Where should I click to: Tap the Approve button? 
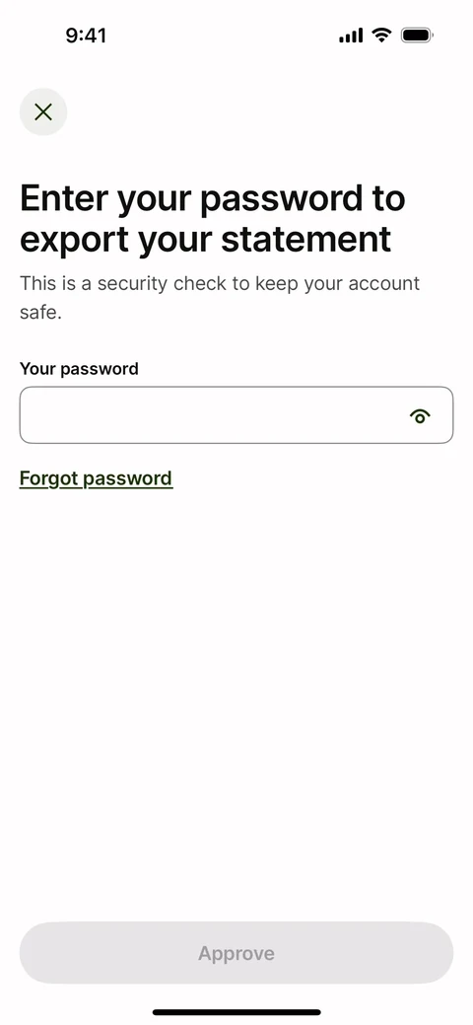tap(236, 953)
